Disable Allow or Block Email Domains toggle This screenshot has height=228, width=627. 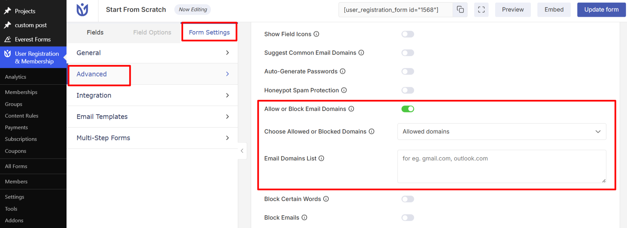pos(408,109)
